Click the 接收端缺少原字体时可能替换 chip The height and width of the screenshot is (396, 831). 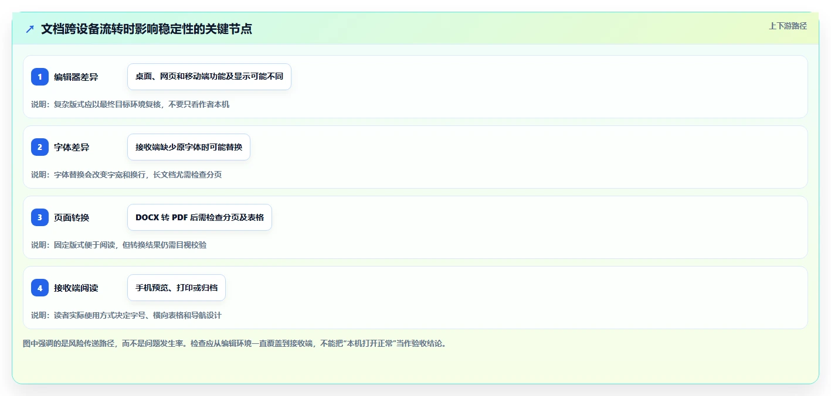pos(189,147)
